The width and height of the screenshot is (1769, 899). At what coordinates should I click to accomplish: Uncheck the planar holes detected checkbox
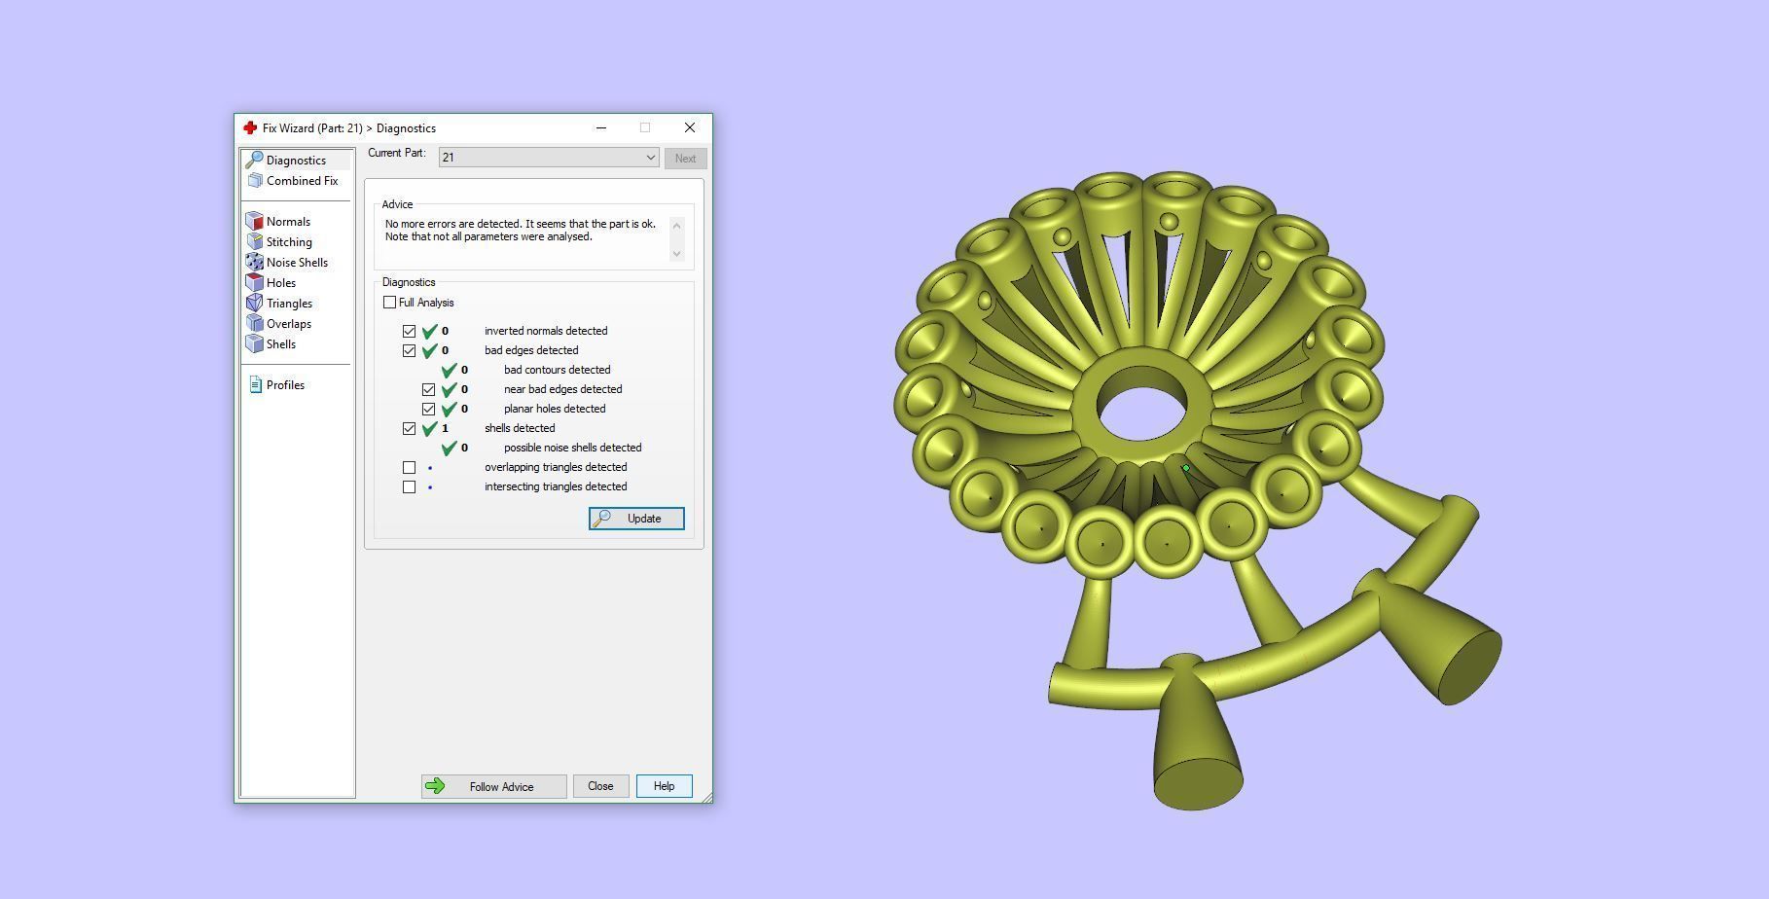(428, 409)
